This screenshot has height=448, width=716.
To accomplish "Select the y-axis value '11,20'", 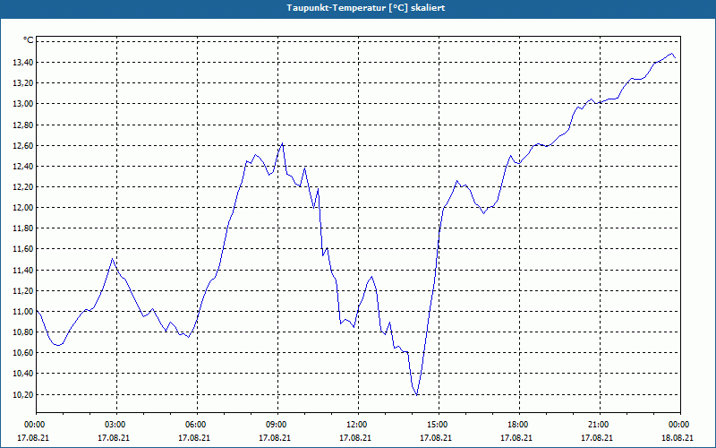I will [x=22, y=290].
